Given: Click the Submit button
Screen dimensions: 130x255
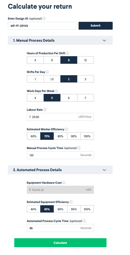Looking at the screenshot, I should [96, 26].
